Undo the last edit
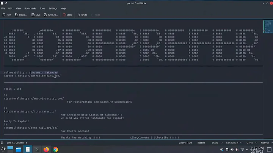273x153 pixels. [82, 15]
